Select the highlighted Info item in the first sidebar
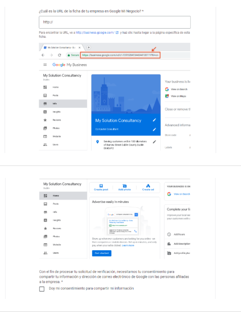The image size is (241, 314). (63, 104)
